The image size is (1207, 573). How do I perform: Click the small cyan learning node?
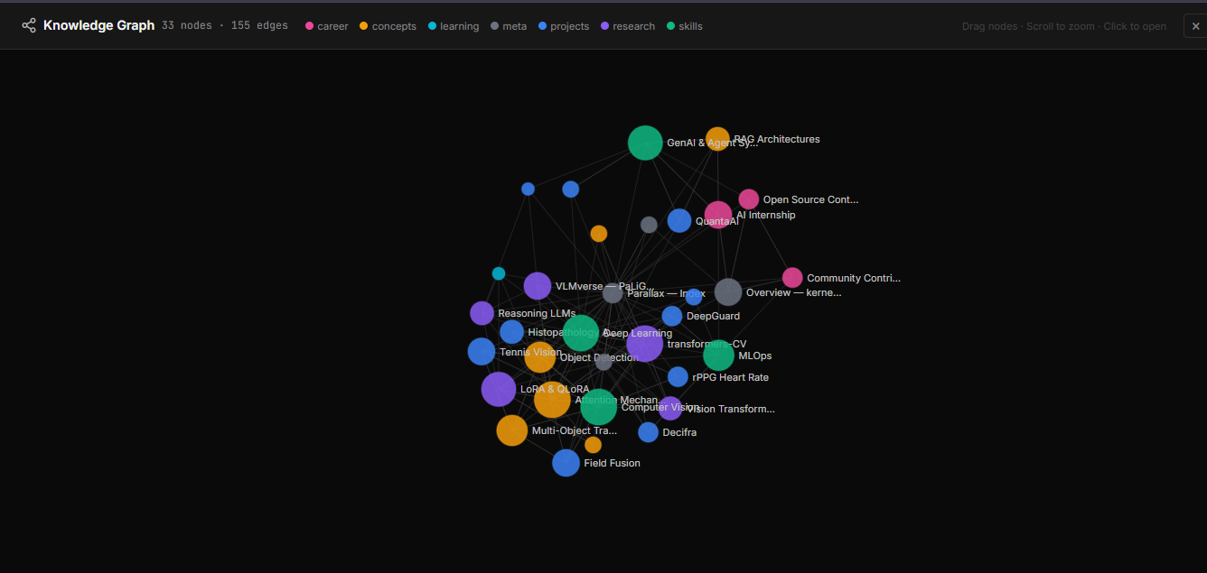click(499, 273)
